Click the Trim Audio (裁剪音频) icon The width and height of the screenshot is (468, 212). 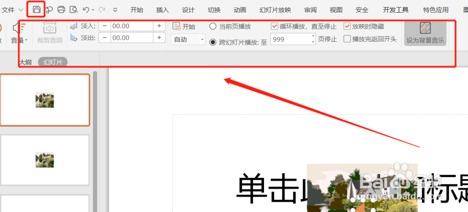[x=50, y=27]
